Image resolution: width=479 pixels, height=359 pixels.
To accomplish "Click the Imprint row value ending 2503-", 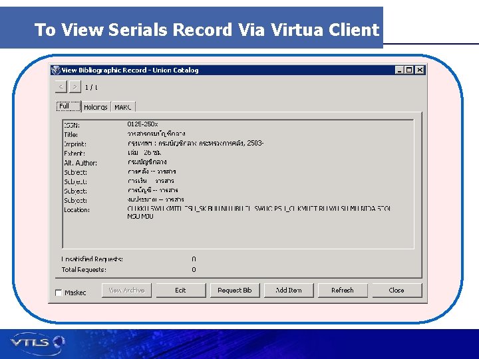I will point(196,143).
